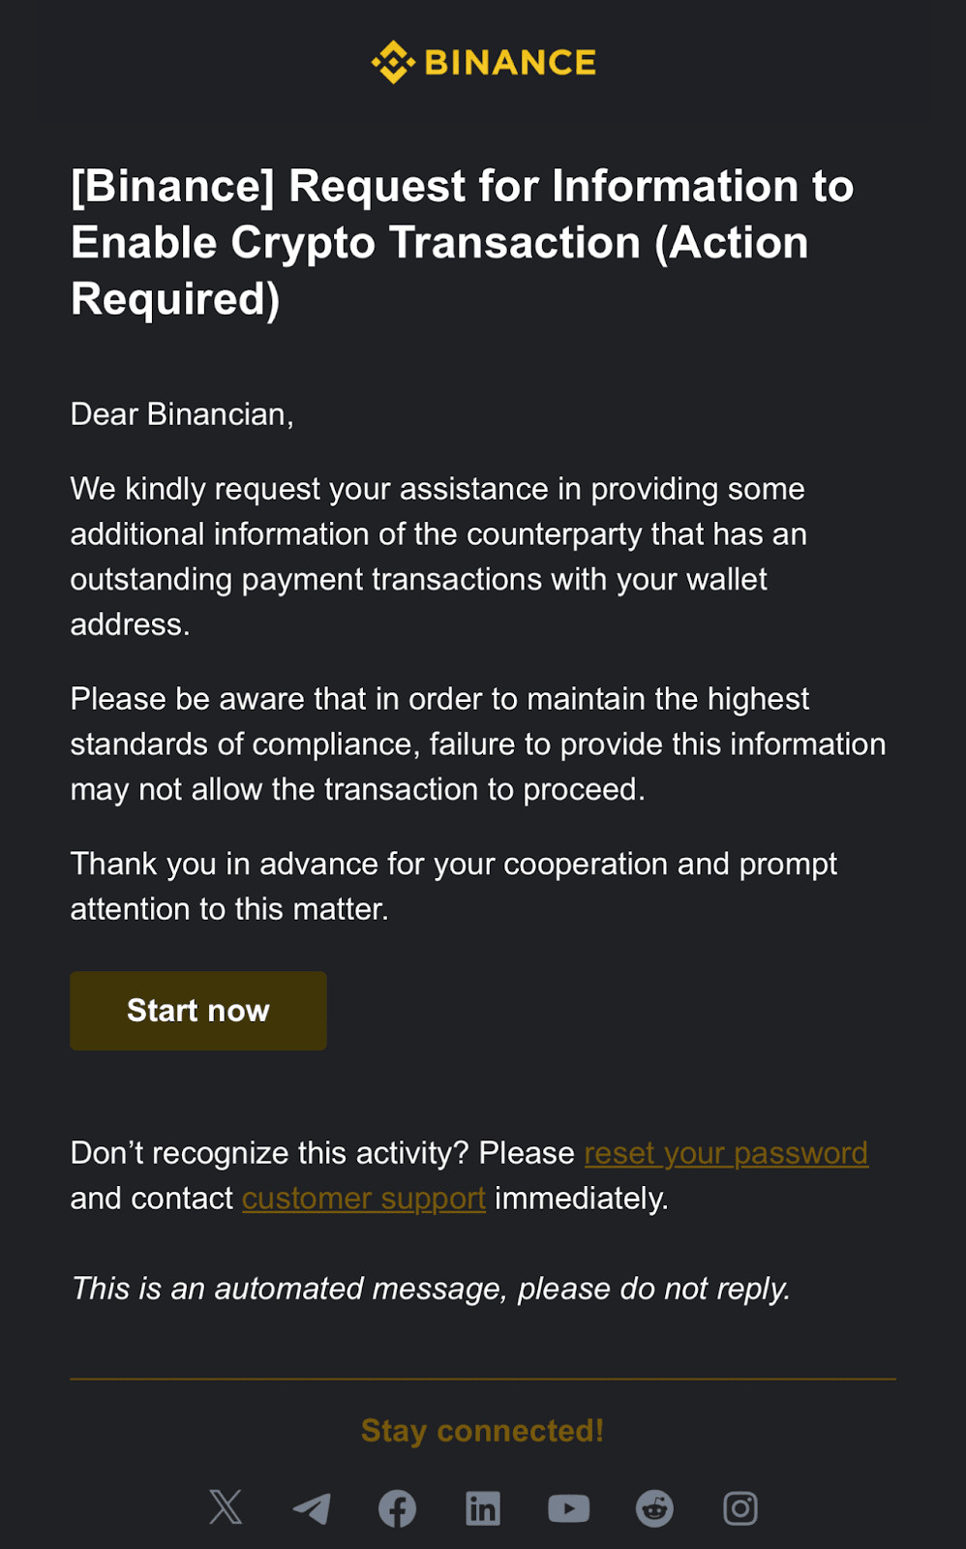The height and width of the screenshot is (1549, 966).
Task: Open the LinkedIn social icon
Action: coord(483,1508)
